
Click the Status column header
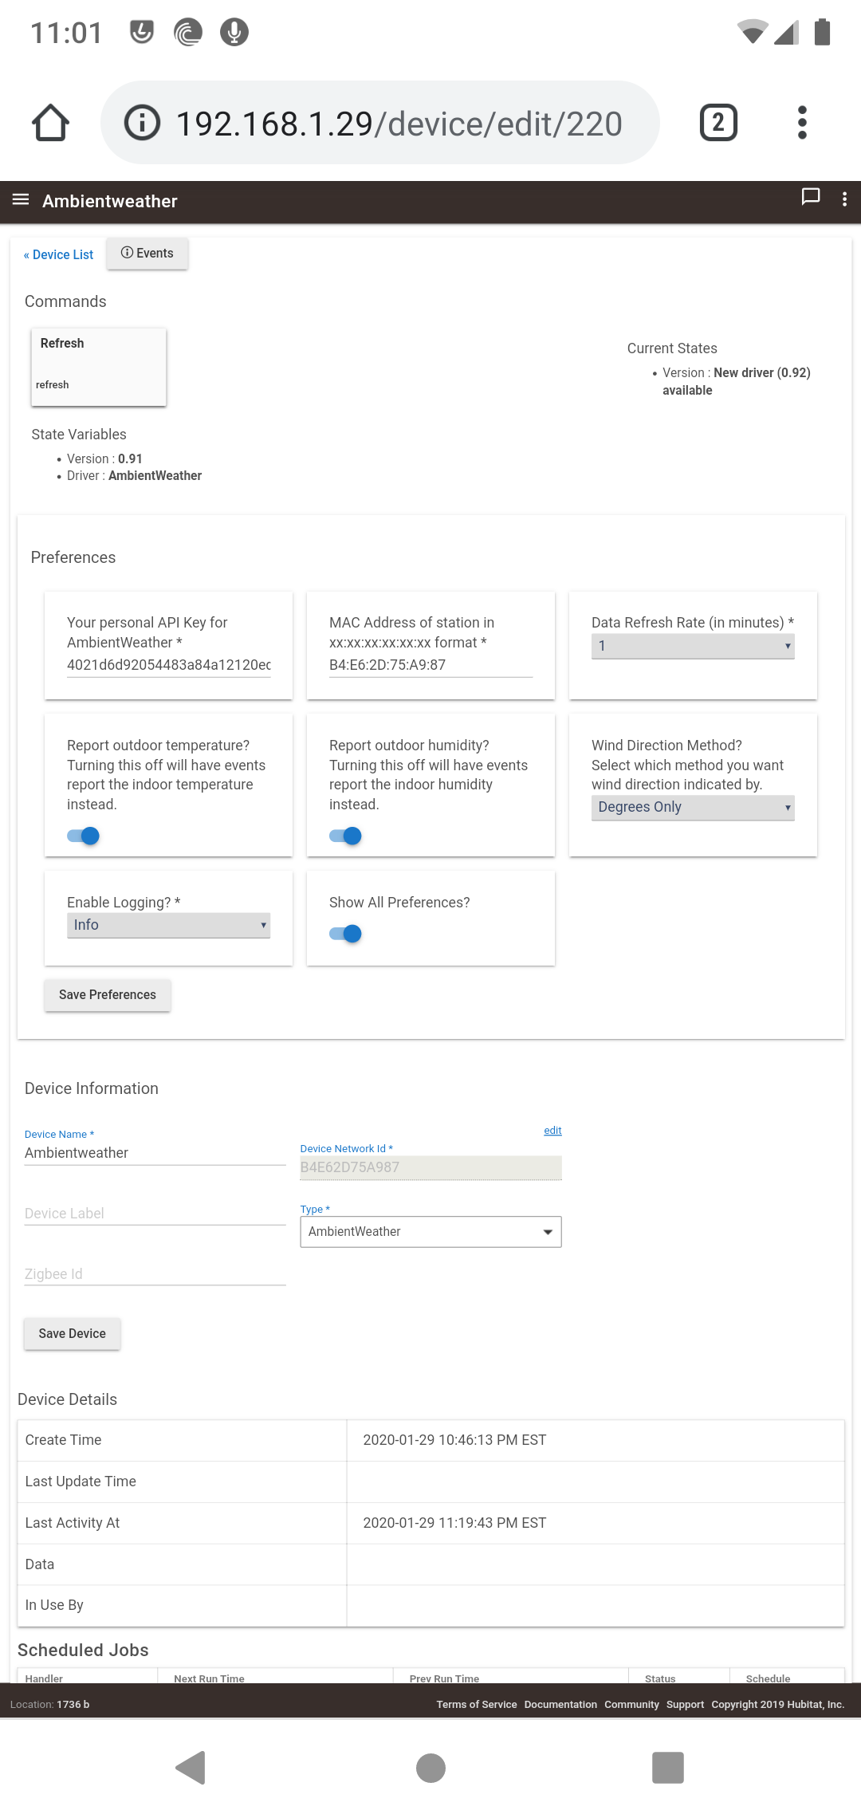click(x=660, y=1678)
